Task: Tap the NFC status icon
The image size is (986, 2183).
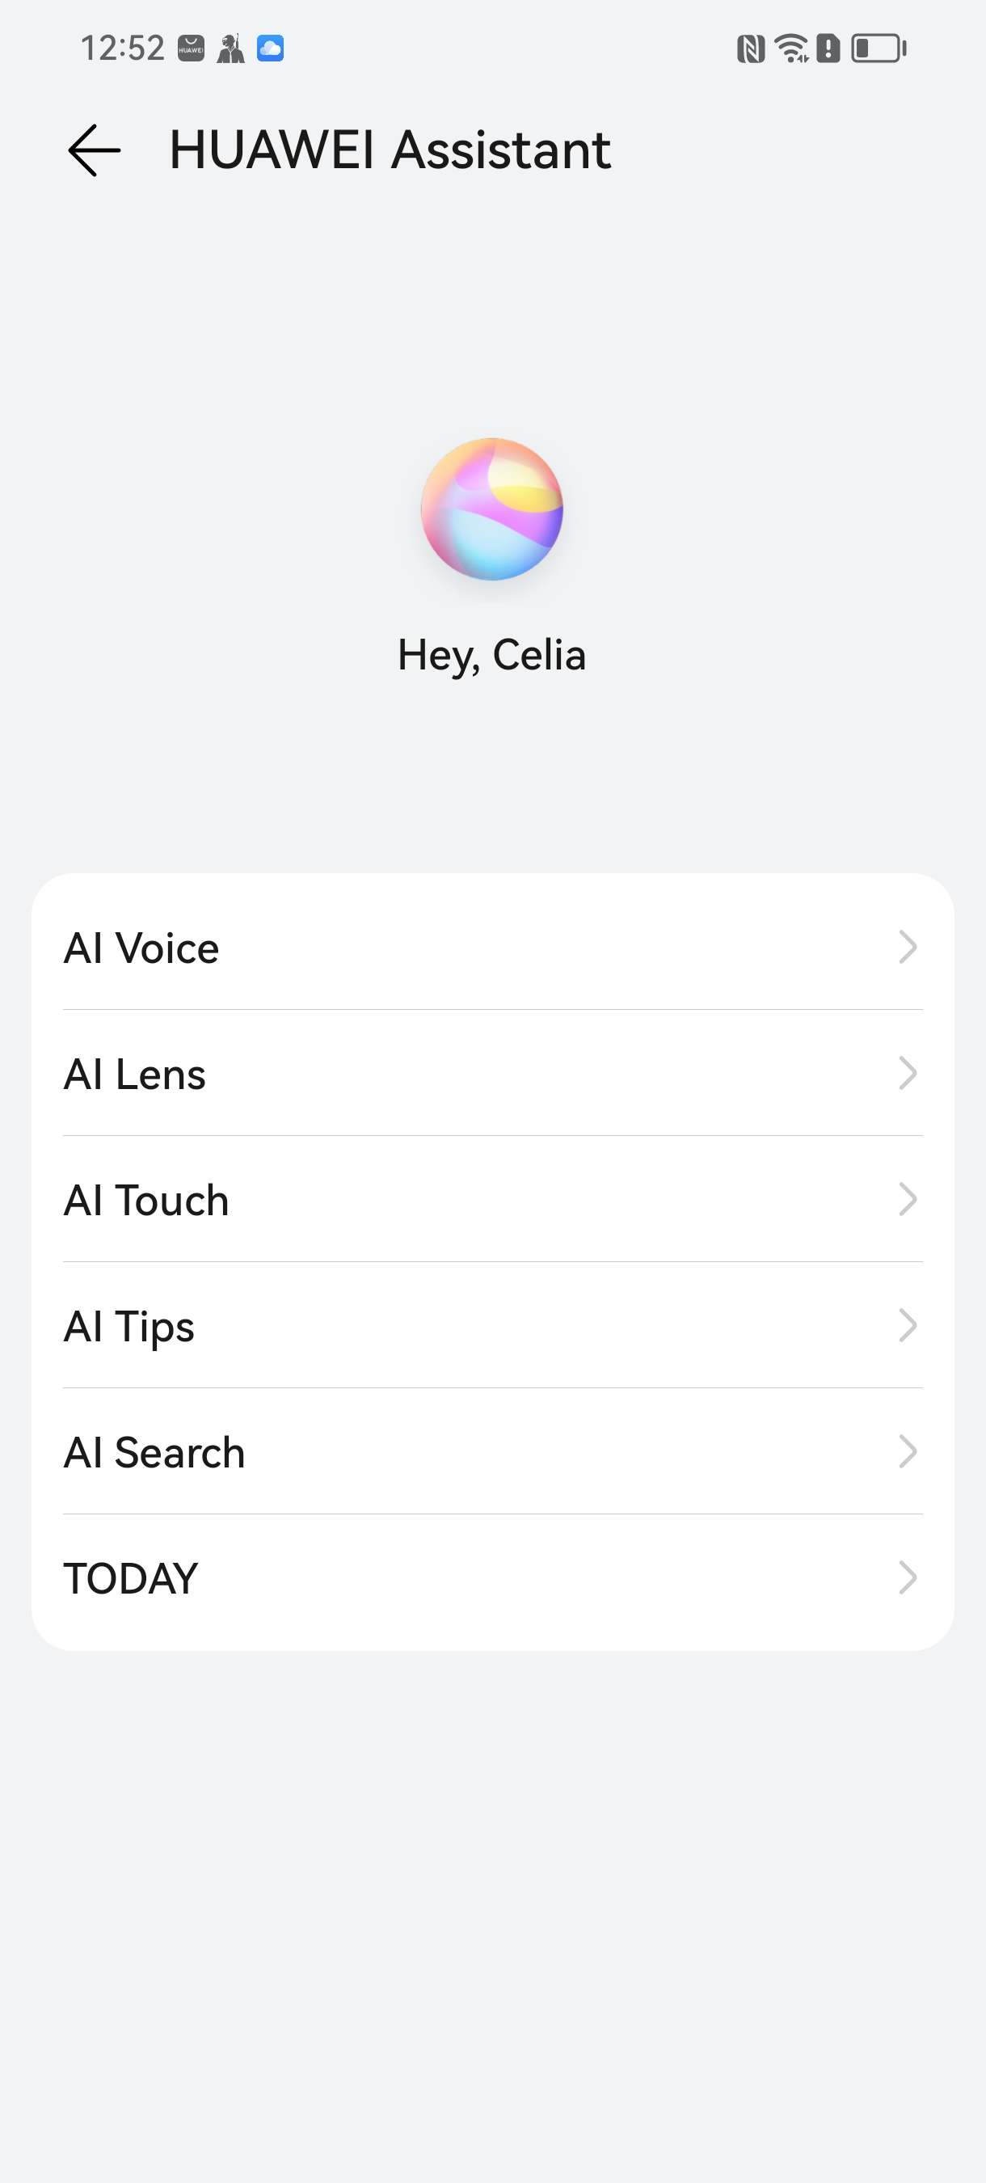Action: point(751,49)
